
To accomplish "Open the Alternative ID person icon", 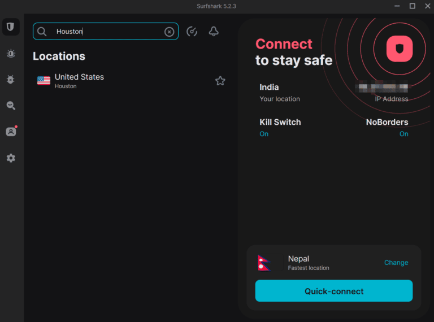I will (11, 132).
